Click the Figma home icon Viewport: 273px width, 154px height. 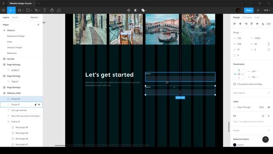point(3,3)
